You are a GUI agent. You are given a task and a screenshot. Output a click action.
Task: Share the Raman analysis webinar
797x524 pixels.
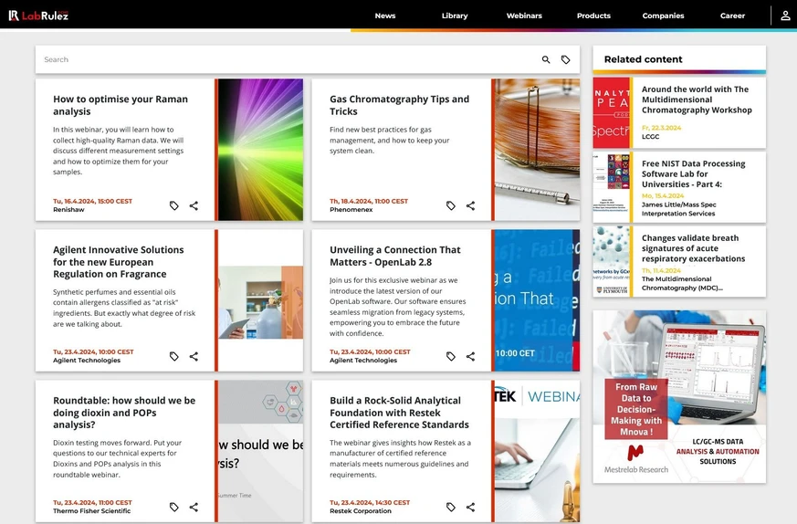tap(194, 205)
